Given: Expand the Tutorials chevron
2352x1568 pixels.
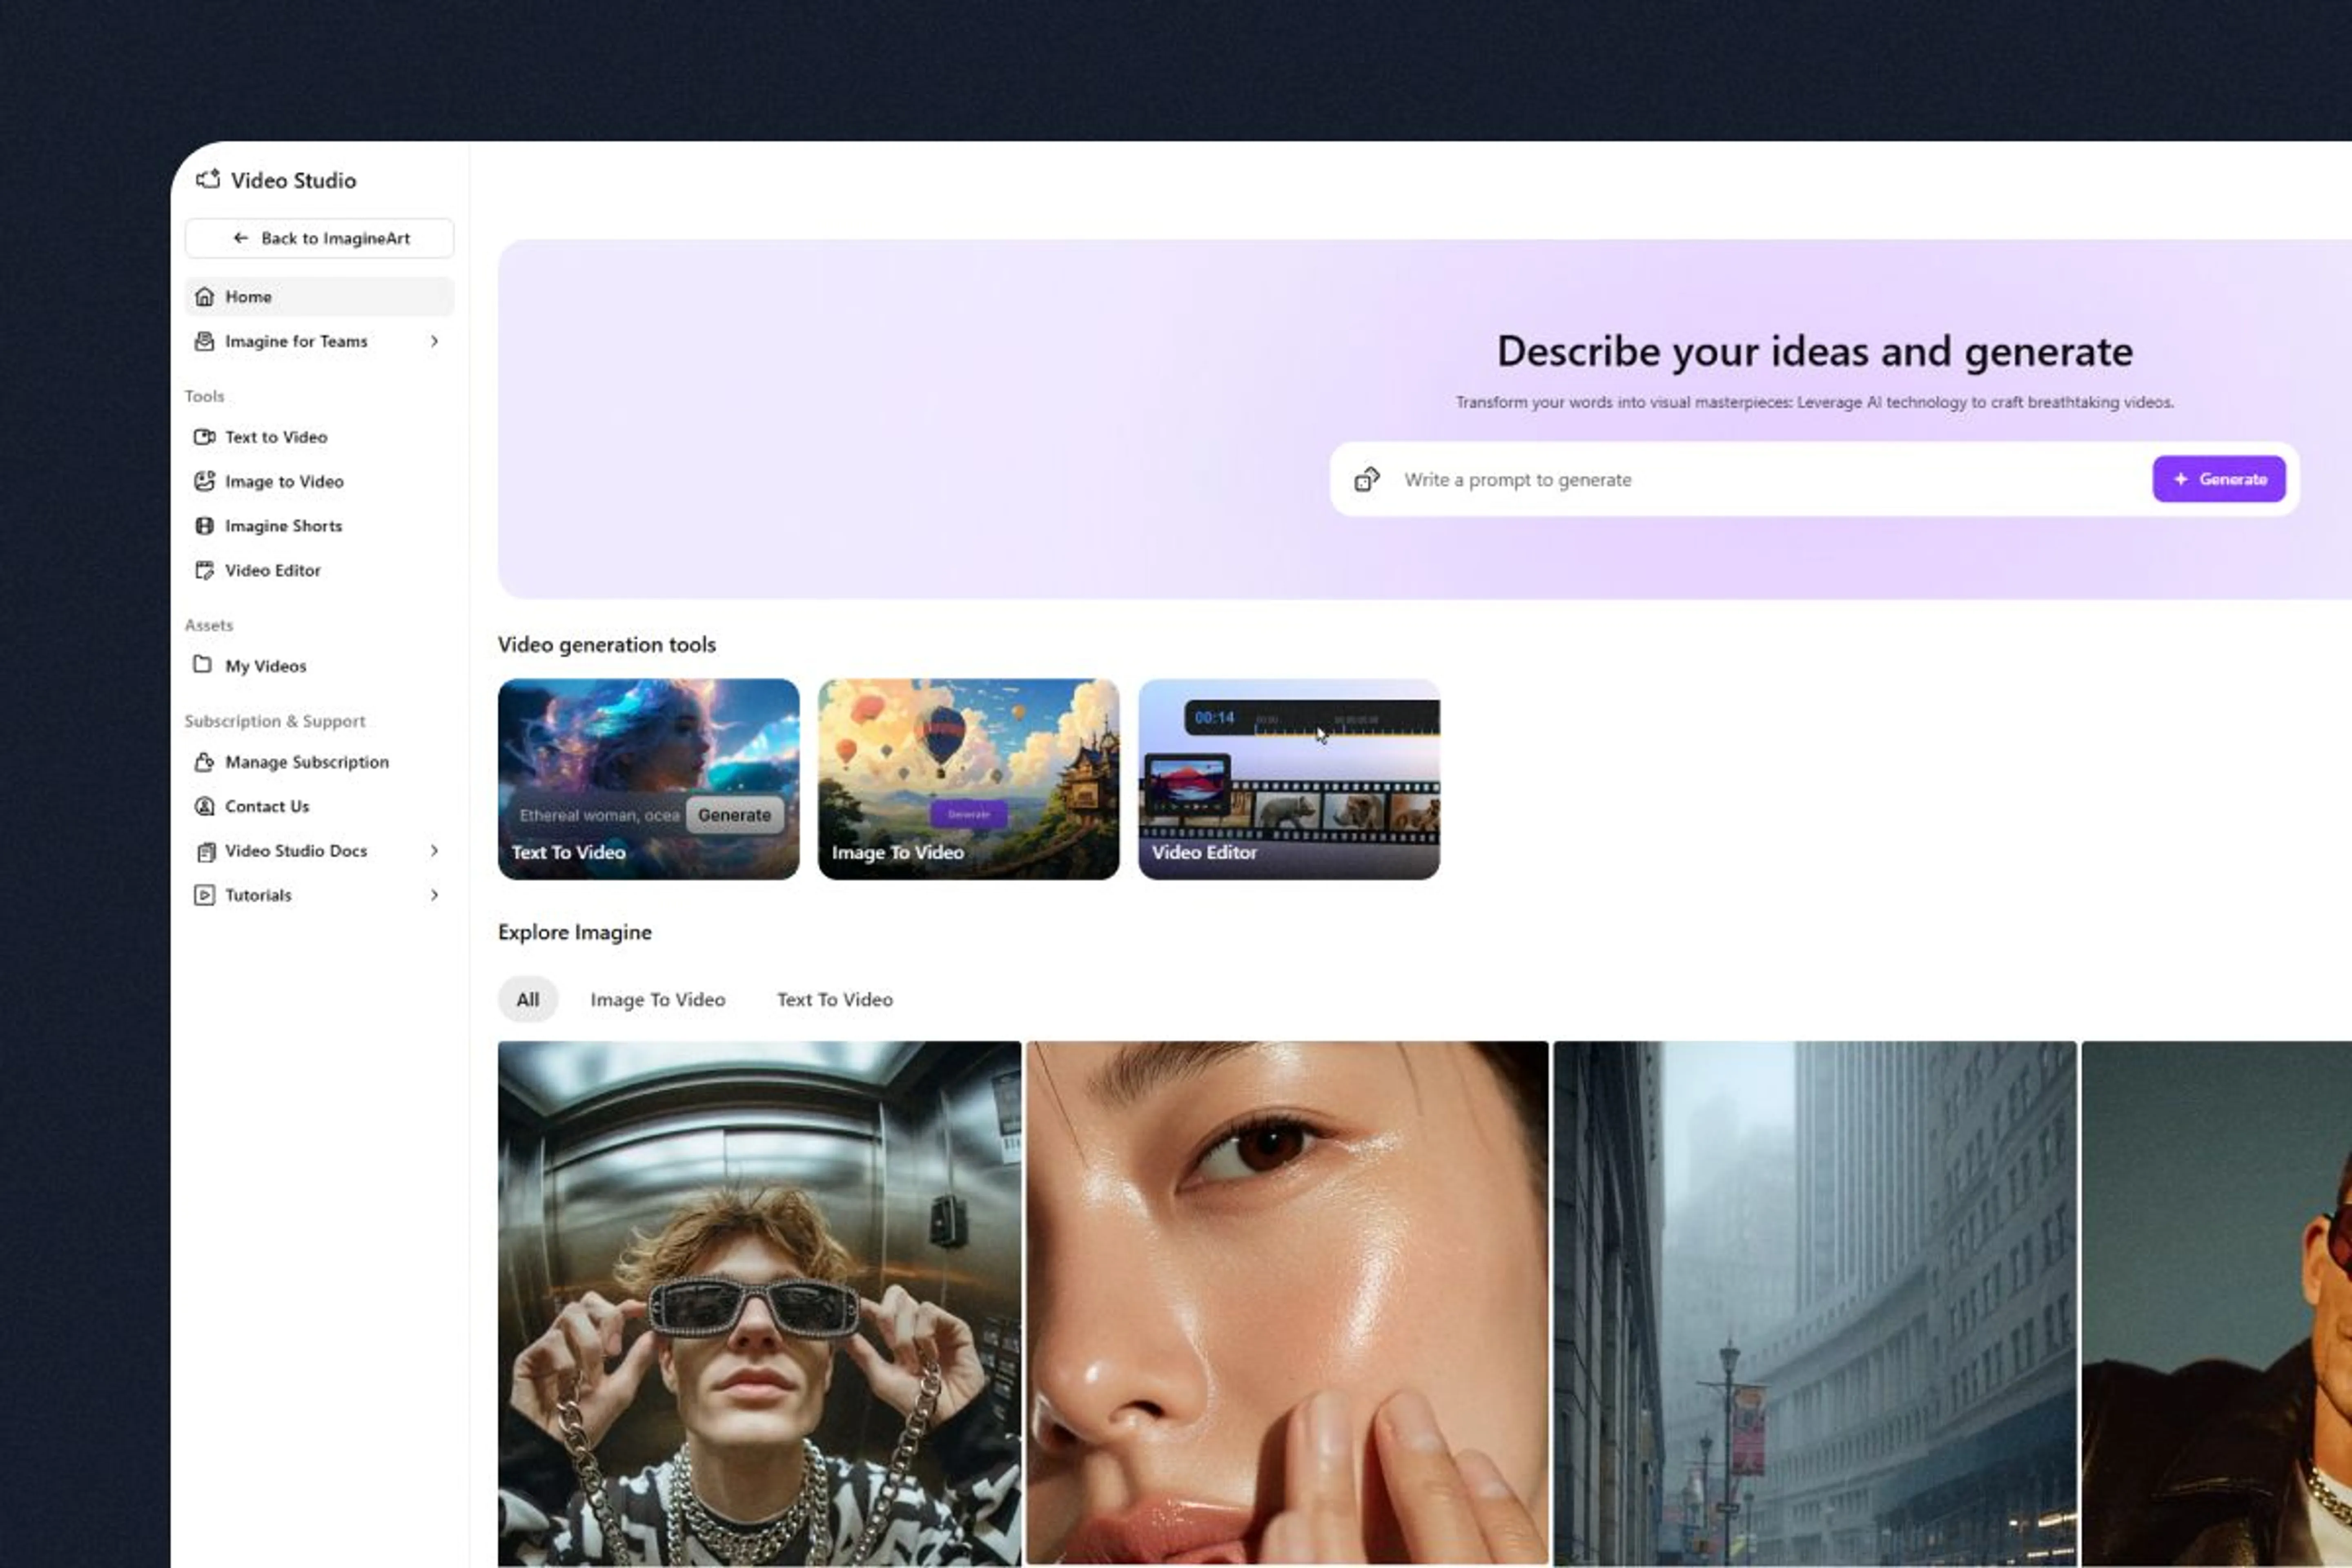Looking at the screenshot, I should 434,895.
